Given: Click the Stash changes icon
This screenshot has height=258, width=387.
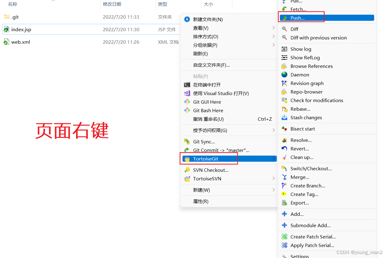Looking at the screenshot, I should [x=284, y=117].
